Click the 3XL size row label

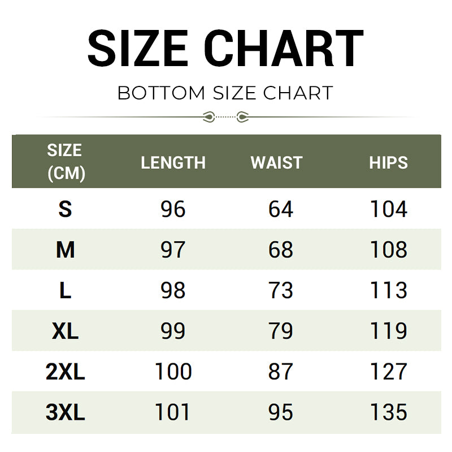pyautogui.click(x=65, y=412)
